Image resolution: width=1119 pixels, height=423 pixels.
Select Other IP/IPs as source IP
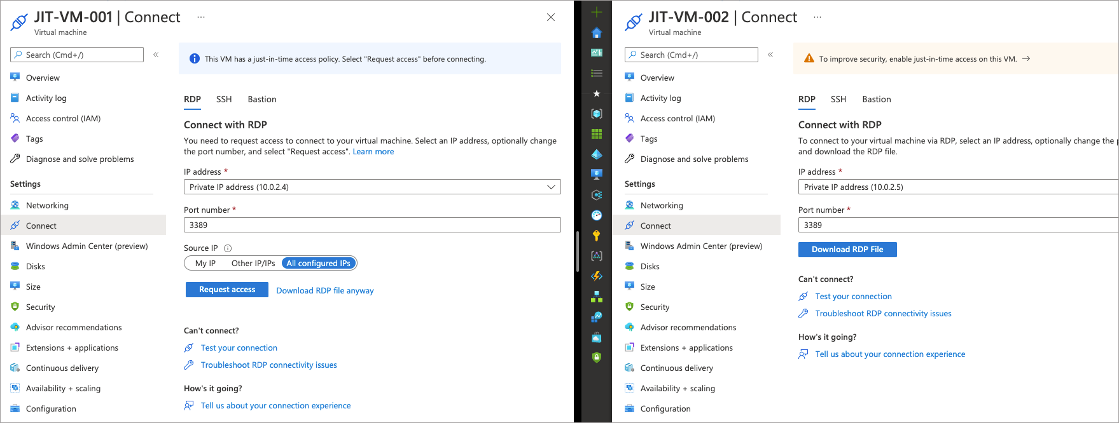(x=253, y=263)
